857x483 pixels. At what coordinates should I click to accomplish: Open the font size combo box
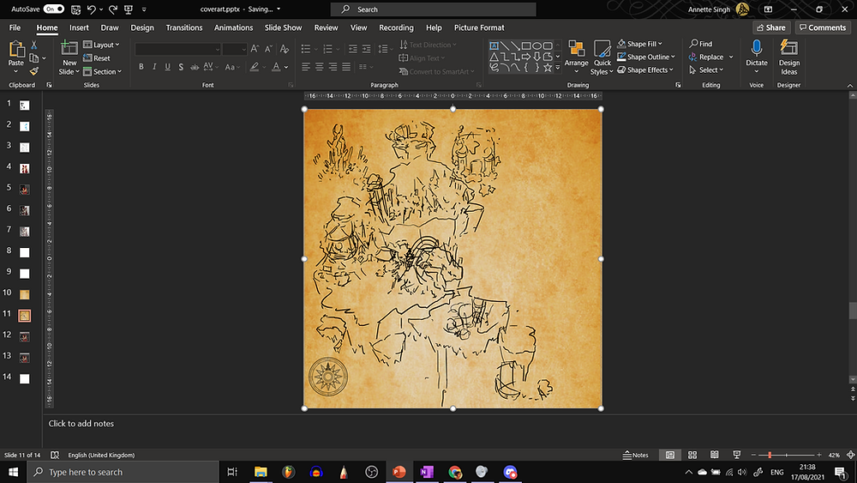[x=235, y=49]
